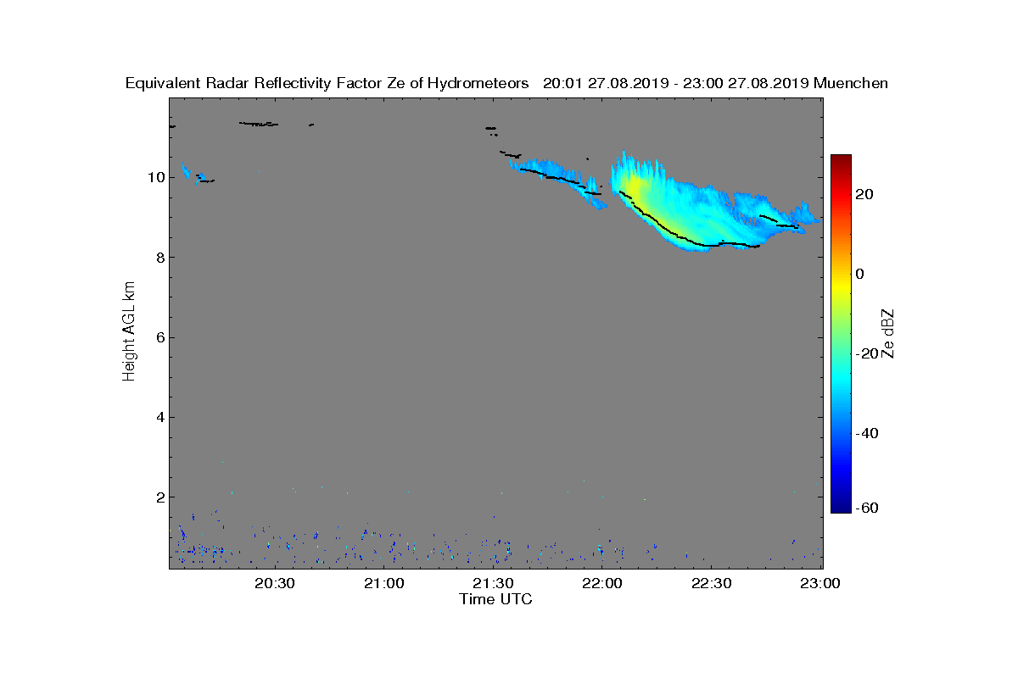Click the colorbar value -60

pyautogui.click(x=868, y=508)
